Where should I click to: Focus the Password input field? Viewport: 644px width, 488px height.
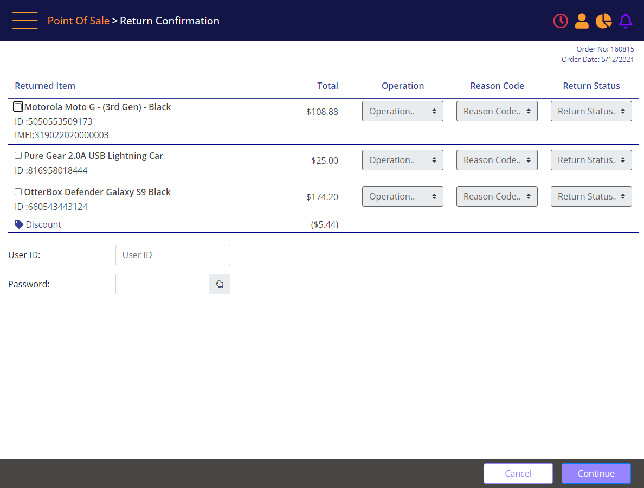(162, 284)
